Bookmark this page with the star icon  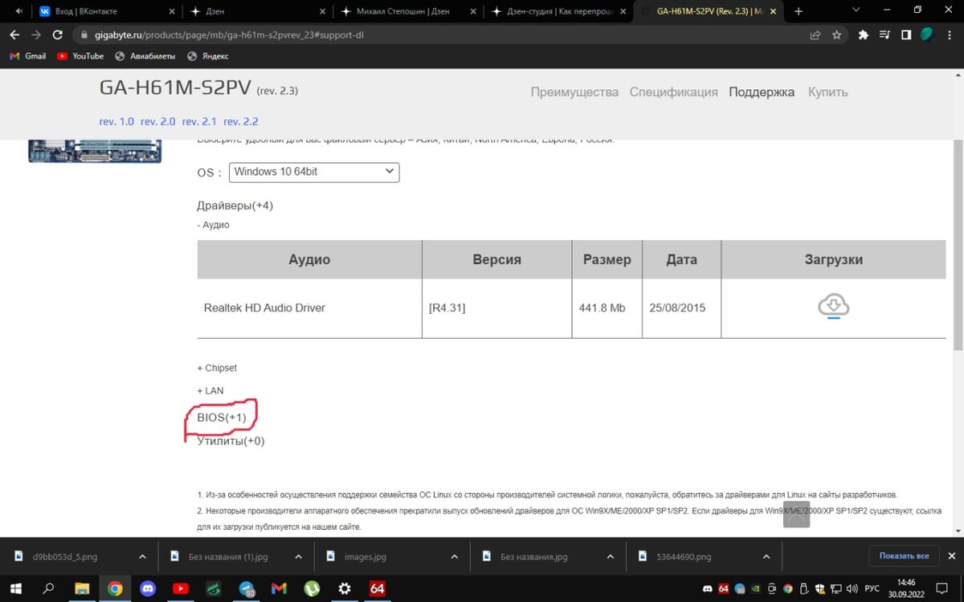[836, 35]
